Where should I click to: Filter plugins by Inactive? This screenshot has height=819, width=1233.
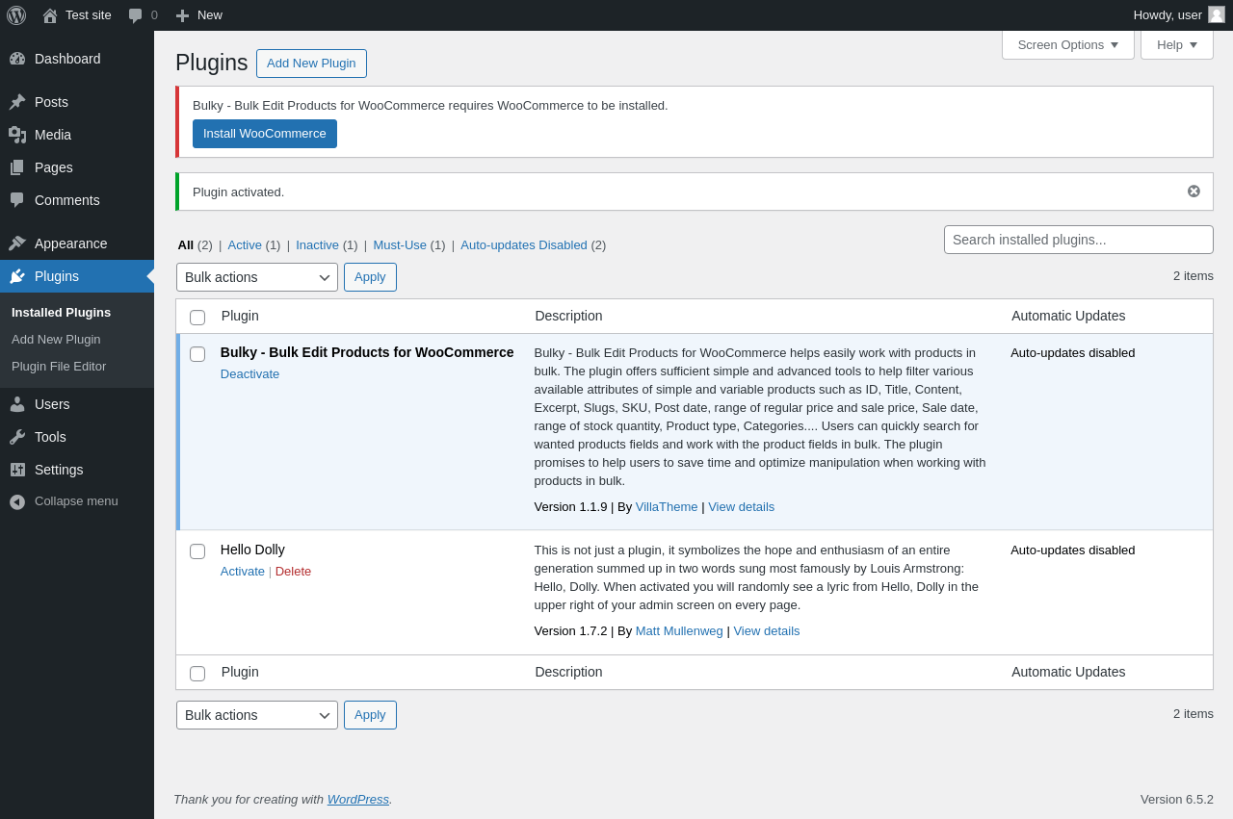click(317, 245)
